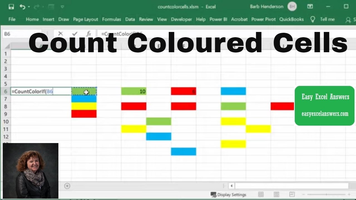Open the Acrobat tab

point(239,19)
